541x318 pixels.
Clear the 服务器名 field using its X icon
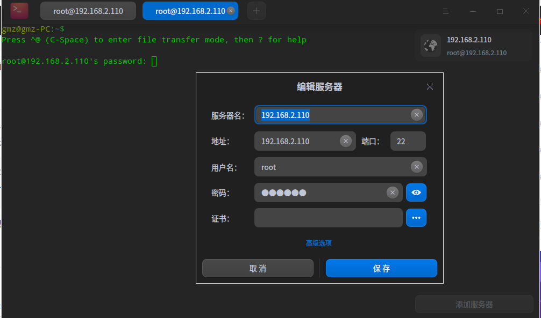coord(417,114)
